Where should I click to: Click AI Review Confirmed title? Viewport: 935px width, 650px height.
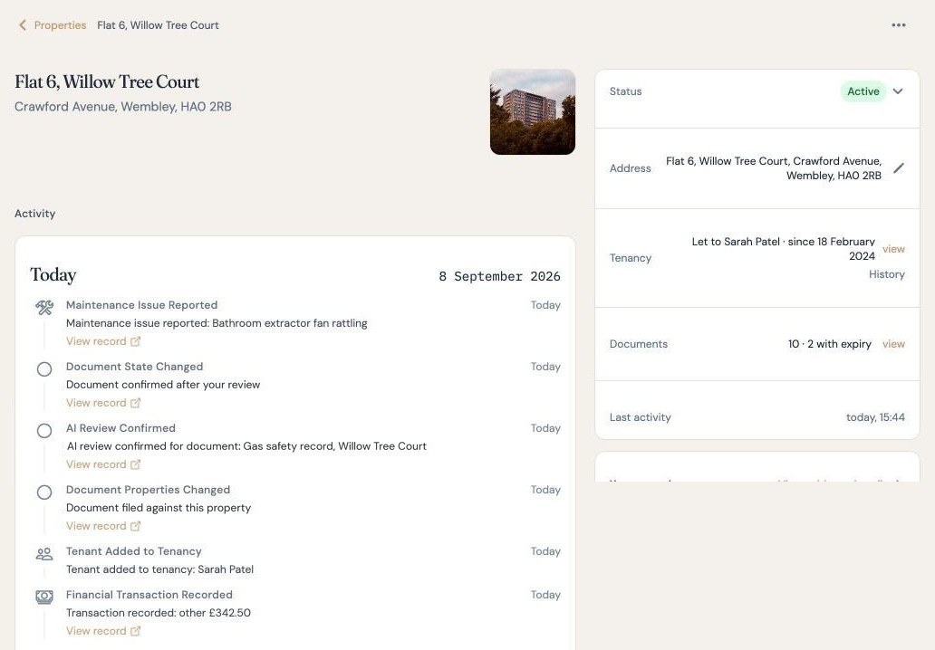point(120,428)
